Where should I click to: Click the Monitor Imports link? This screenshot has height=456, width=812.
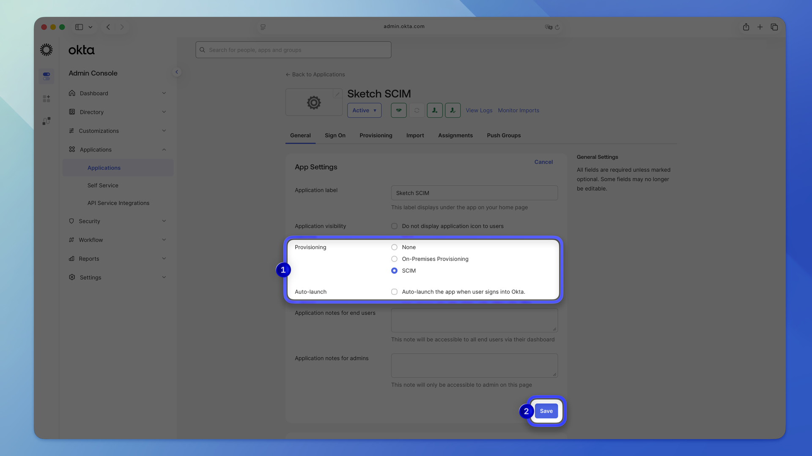(x=518, y=111)
